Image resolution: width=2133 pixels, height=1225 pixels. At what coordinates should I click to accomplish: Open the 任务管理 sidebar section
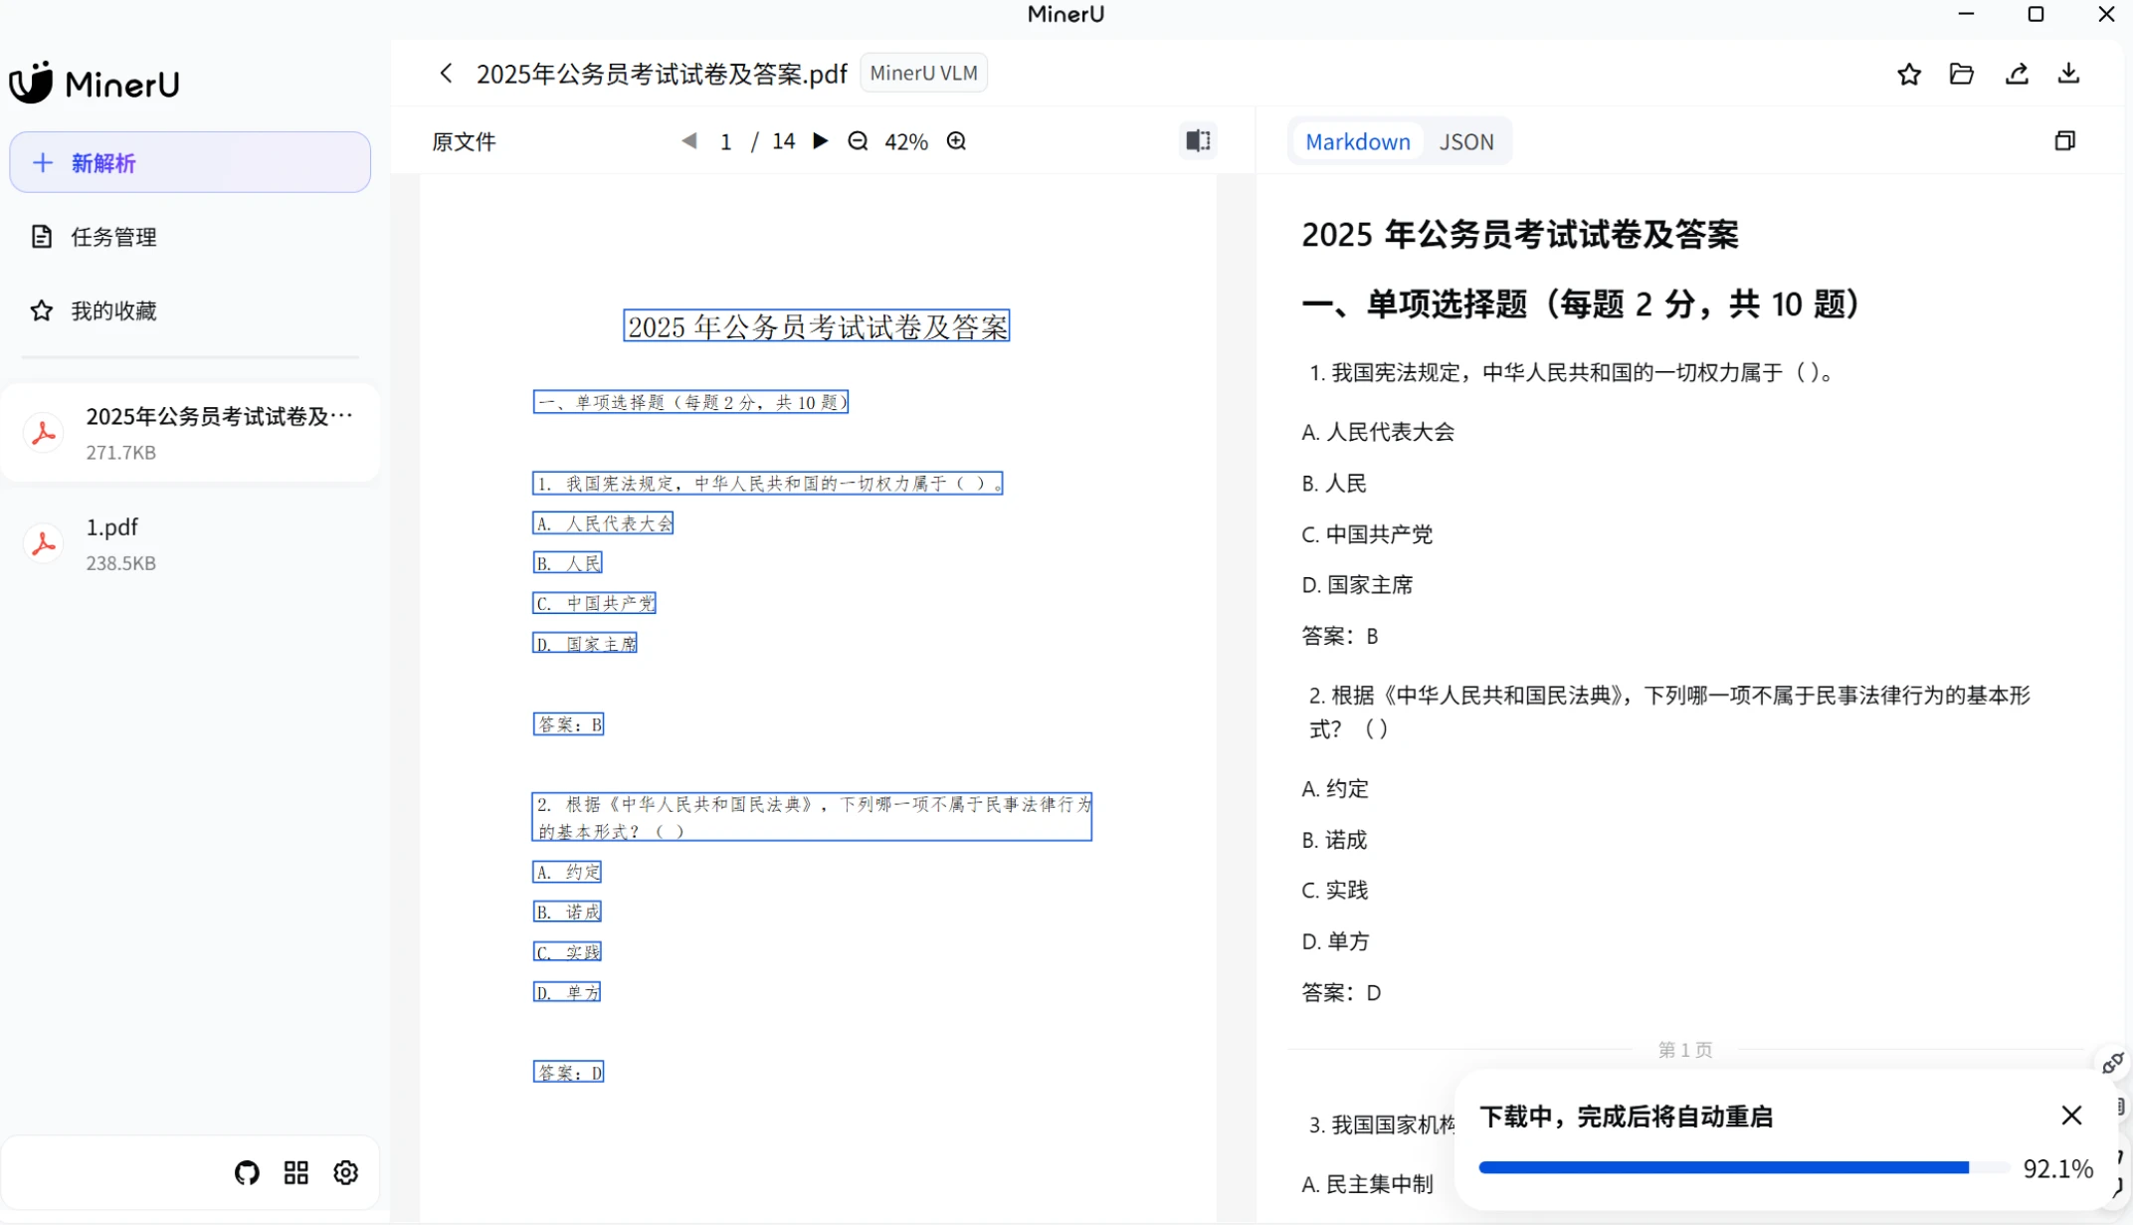(112, 237)
